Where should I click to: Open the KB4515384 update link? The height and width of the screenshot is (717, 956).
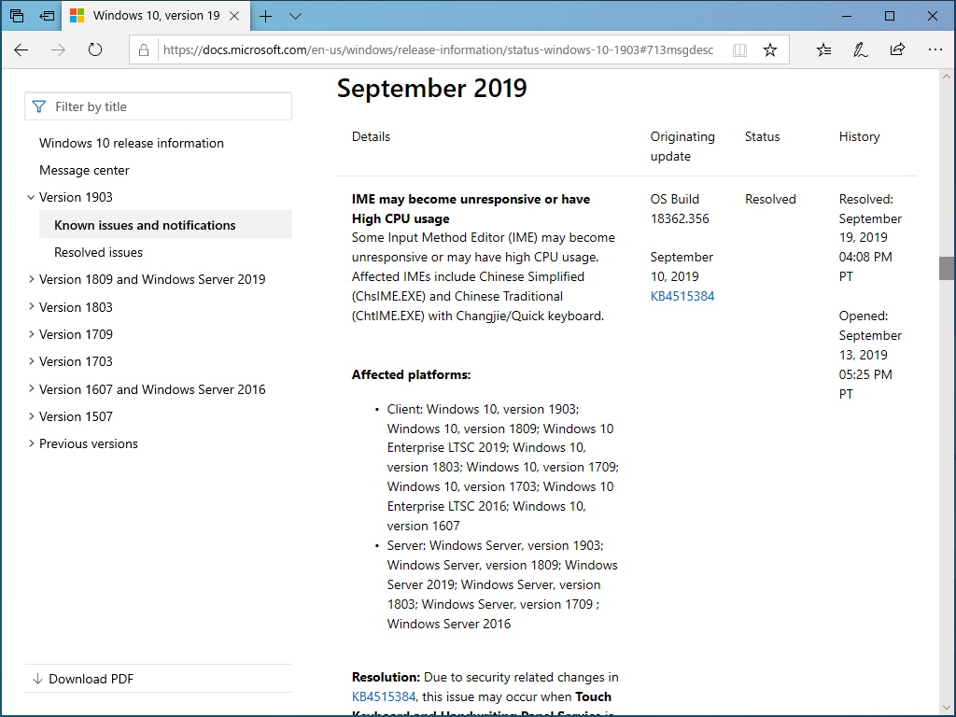click(682, 295)
